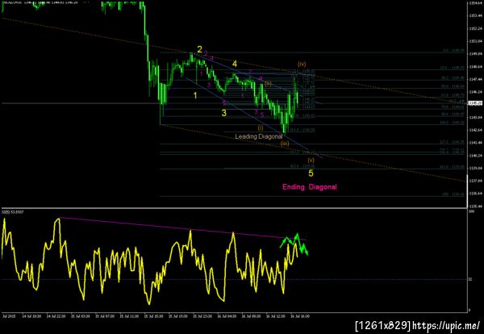Click the current price tag 1146.28
This screenshot has width=484, height=334.
(475, 103)
